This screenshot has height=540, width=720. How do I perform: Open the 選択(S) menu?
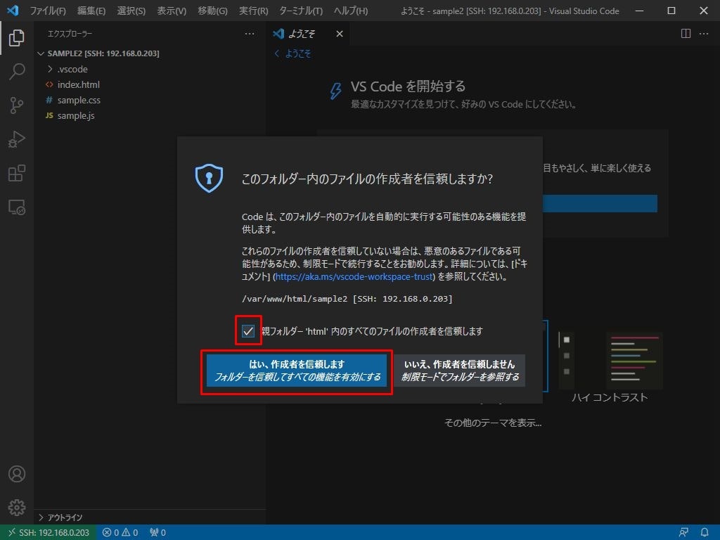(131, 11)
